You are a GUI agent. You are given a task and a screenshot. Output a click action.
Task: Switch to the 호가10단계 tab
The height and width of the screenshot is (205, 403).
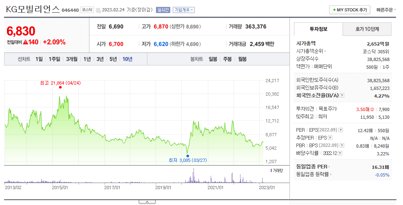pyautogui.click(x=367, y=29)
